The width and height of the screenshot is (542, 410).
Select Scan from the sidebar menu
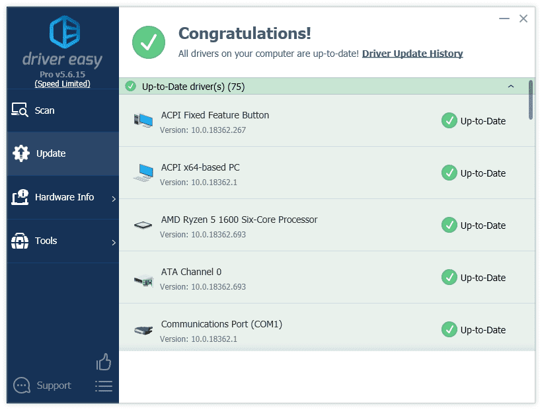[x=45, y=110]
